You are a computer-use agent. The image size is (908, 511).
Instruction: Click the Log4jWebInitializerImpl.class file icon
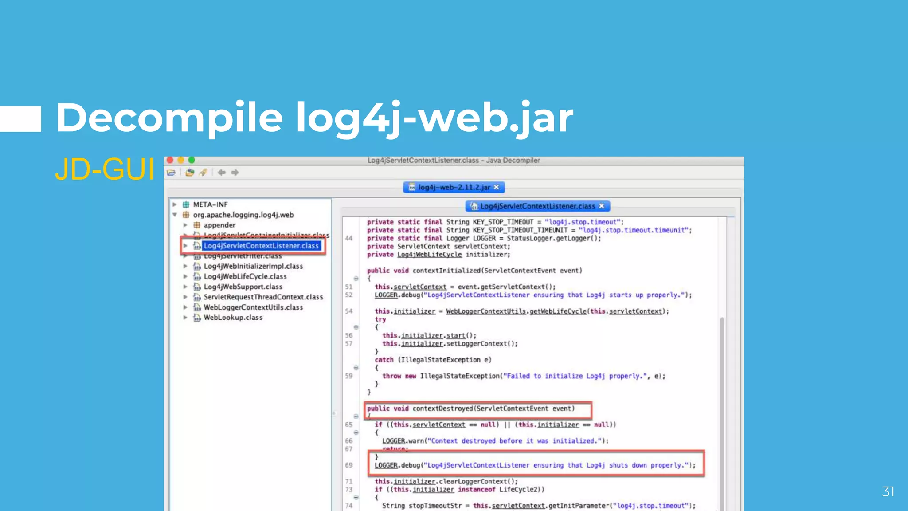(197, 266)
